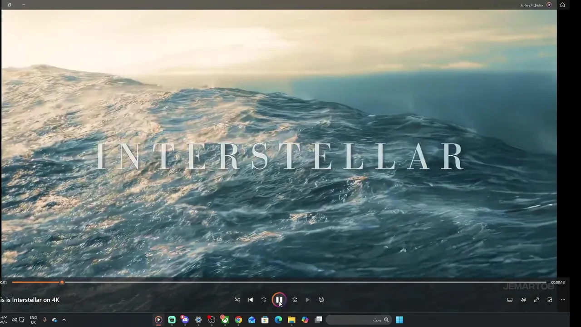Open OBS Studio from taskbar
This screenshot has width=581, height=327.
[212, 320]
